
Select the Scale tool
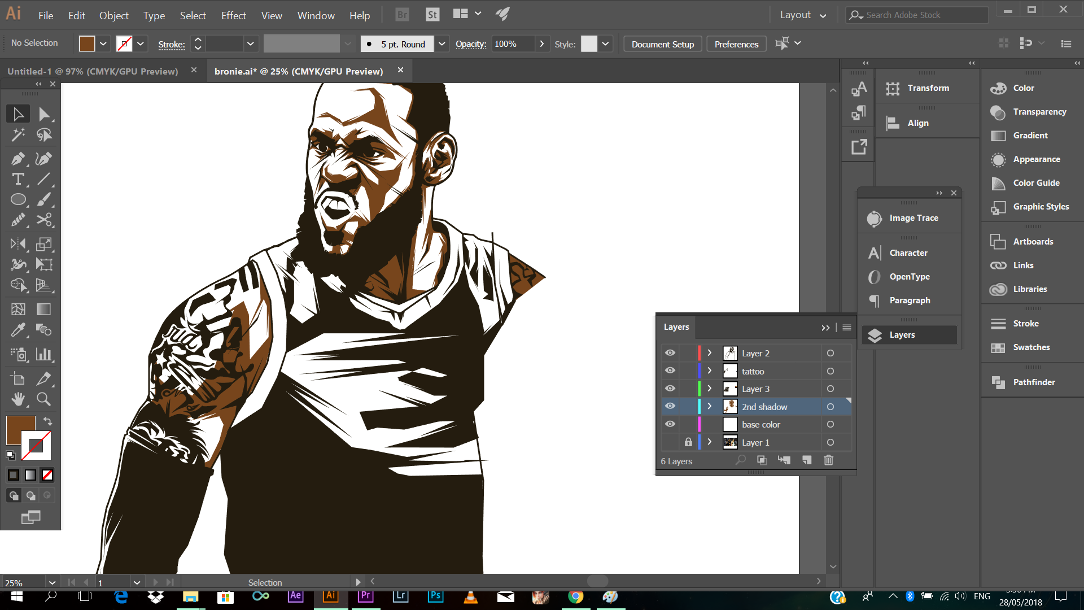44,244
